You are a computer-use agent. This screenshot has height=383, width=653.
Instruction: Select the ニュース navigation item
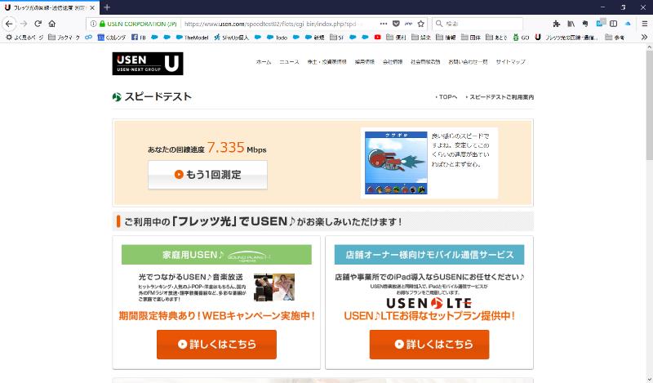click(289, 62)
